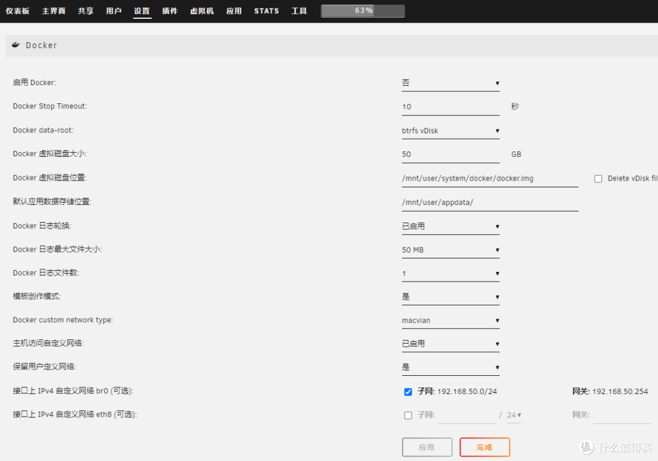Open the Docker 日志轮换 dropdown

tap(450, 226)
